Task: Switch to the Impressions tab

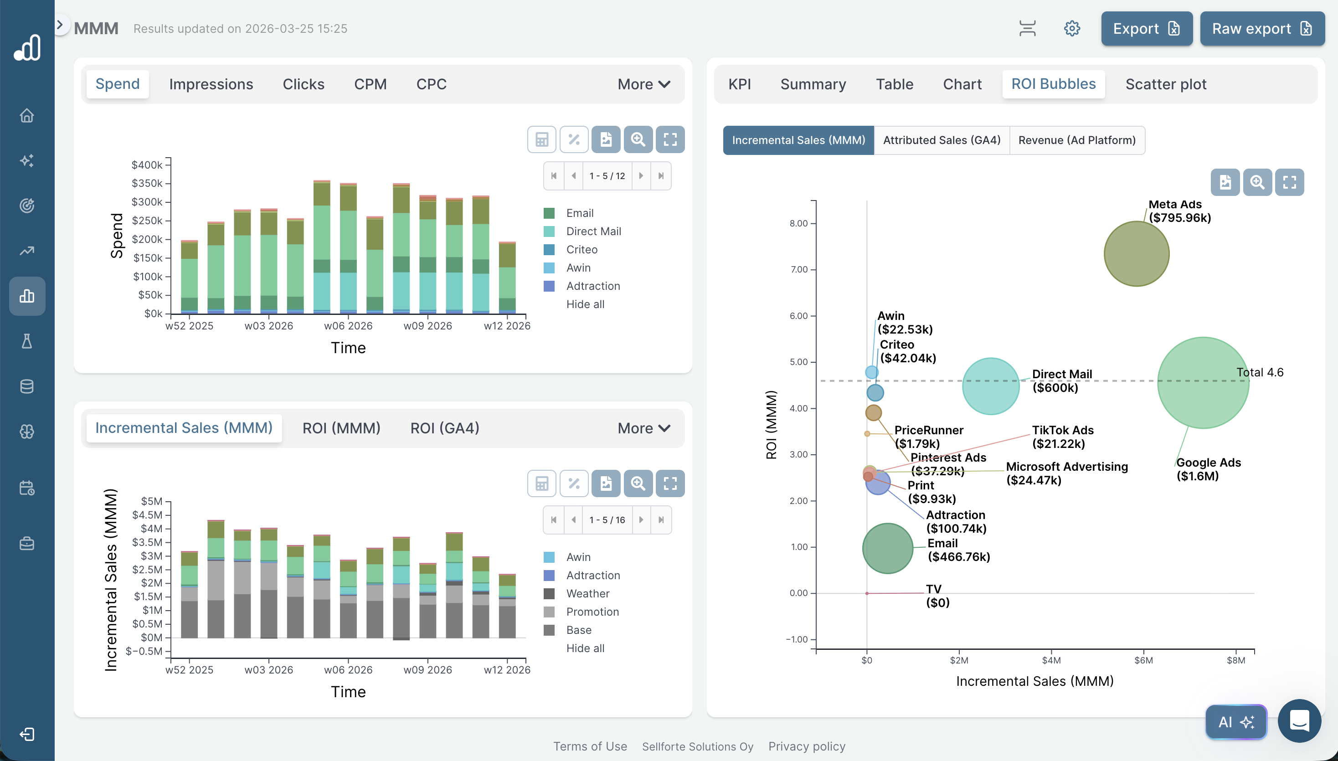Action: coord(211,84)
